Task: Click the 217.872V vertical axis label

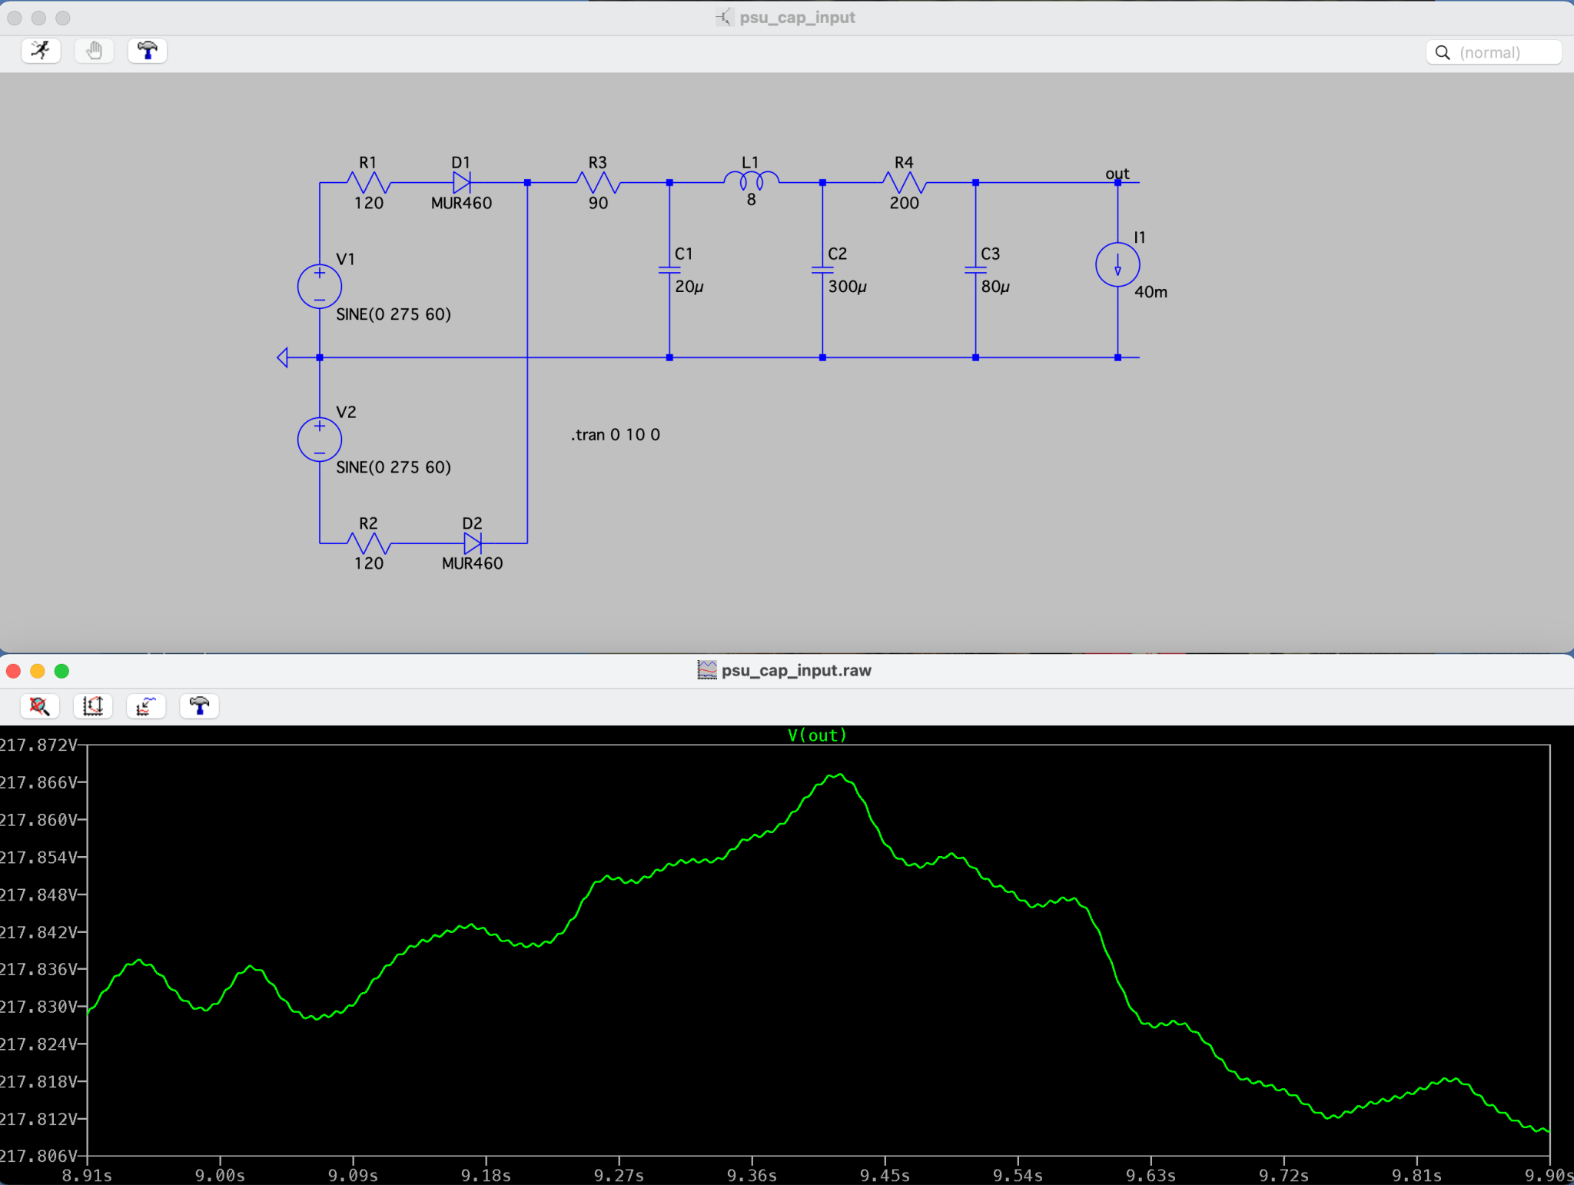Action: tap(38, 745)
